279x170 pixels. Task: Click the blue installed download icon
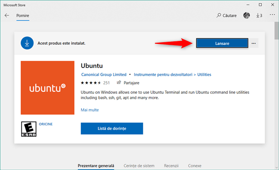point(27,43)
